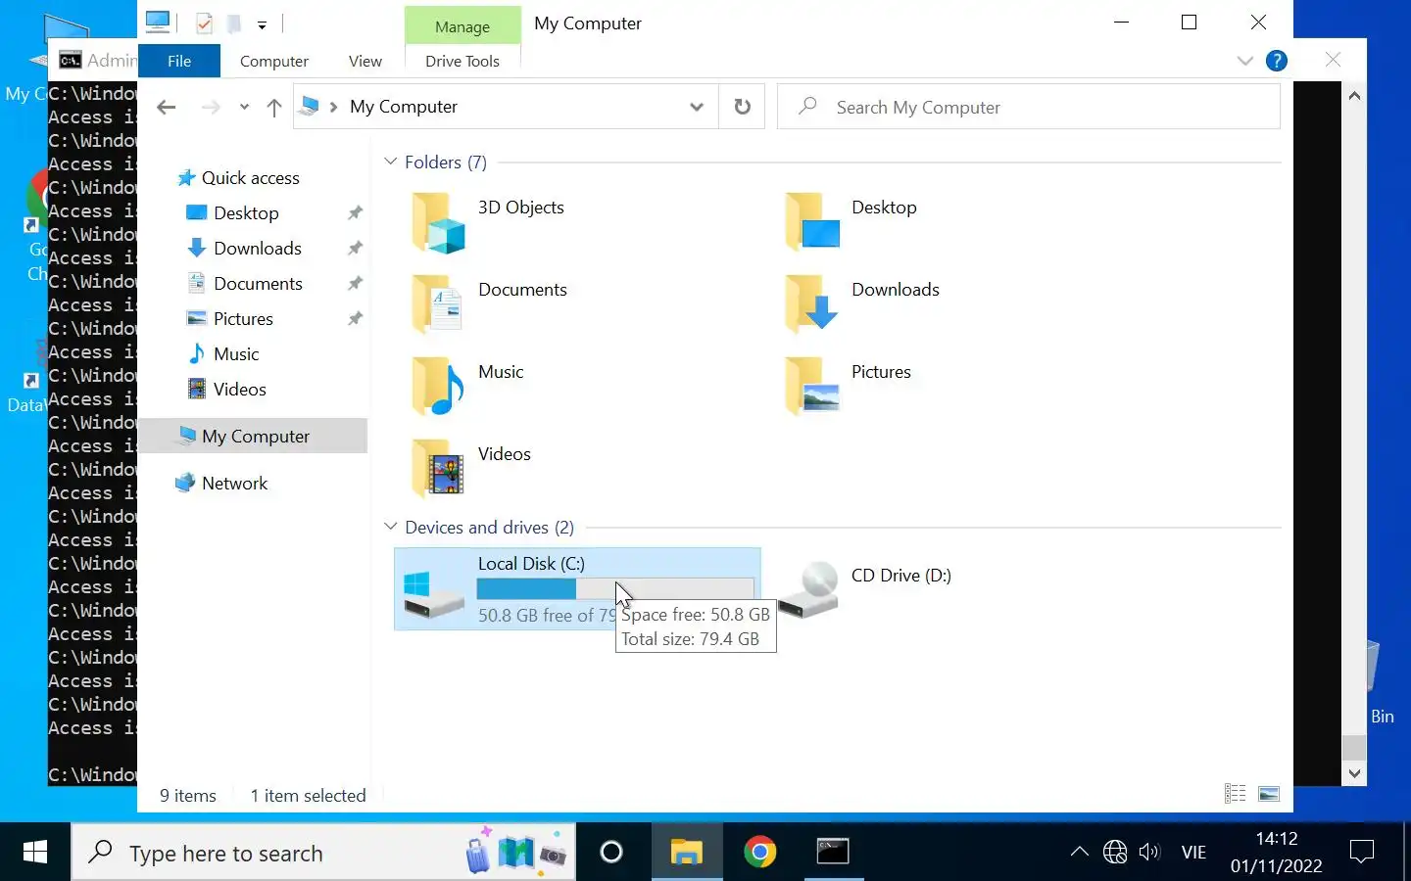Viewport: 1411px width, 881px height.
Task: Click the Properties quick access toolbar icon
Action: point(205,23)
